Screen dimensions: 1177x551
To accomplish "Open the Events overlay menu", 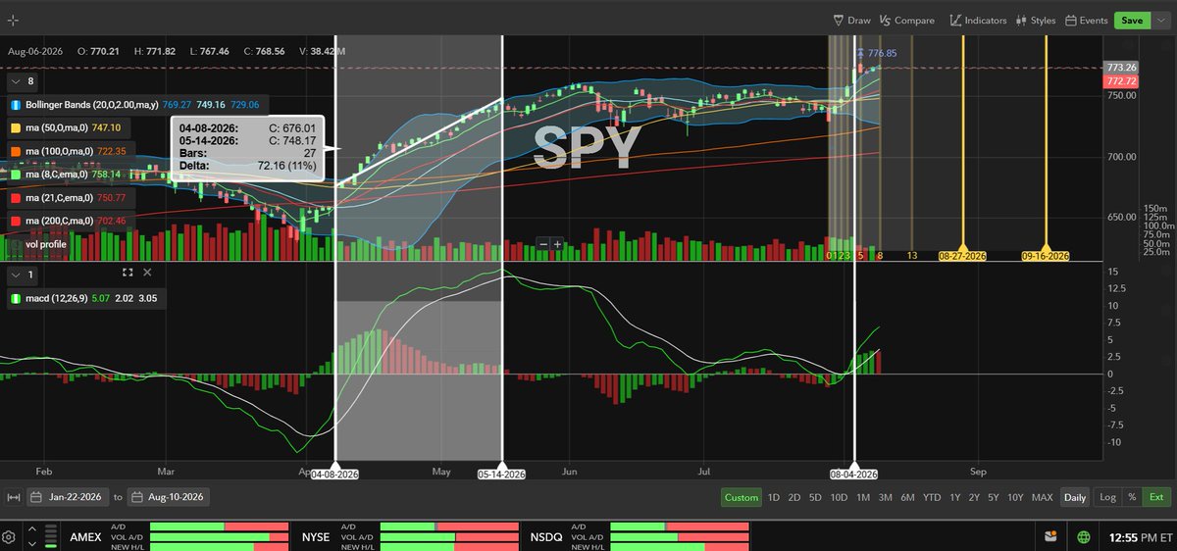I will (1087, 20).
